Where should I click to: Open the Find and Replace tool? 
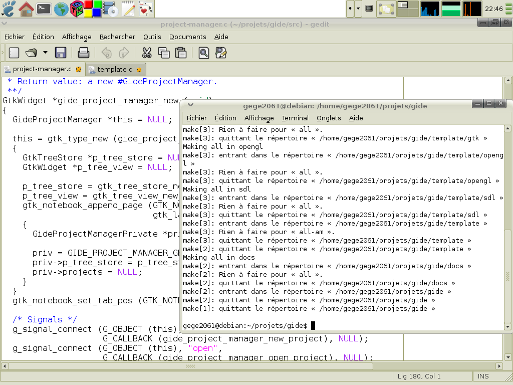[221, 53]
